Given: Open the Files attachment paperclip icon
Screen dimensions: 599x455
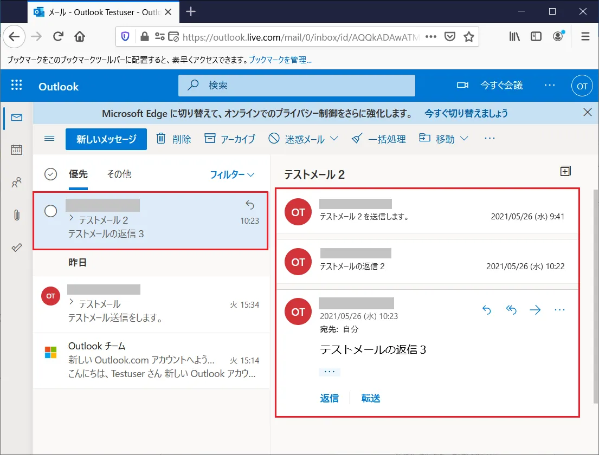Looking at the screenshot, I should tap(16, 215).
